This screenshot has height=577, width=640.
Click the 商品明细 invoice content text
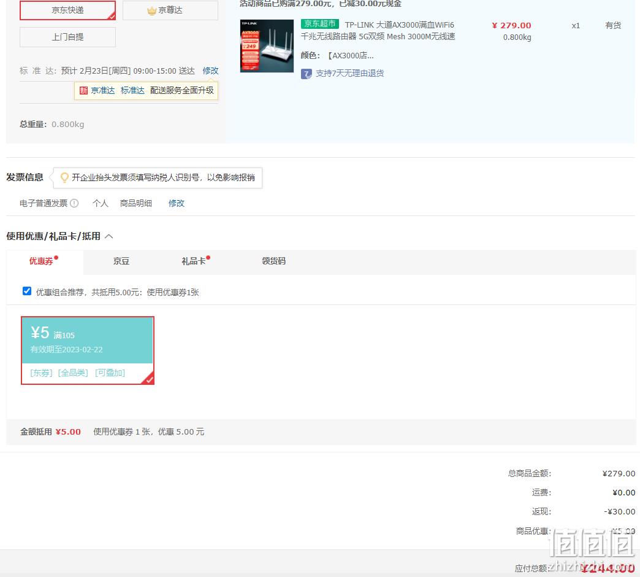click(x=136, y=203)
